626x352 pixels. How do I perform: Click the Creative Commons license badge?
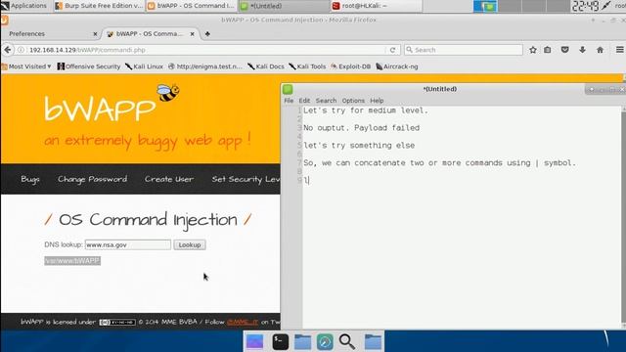click(117, 322)
